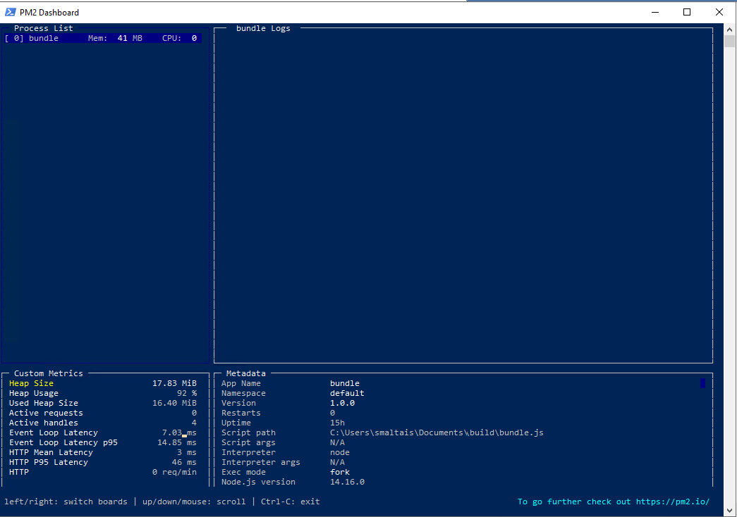Click inside the empty bundle Logs area
This screenshot has height=517, width=737.
pos(463,197)
